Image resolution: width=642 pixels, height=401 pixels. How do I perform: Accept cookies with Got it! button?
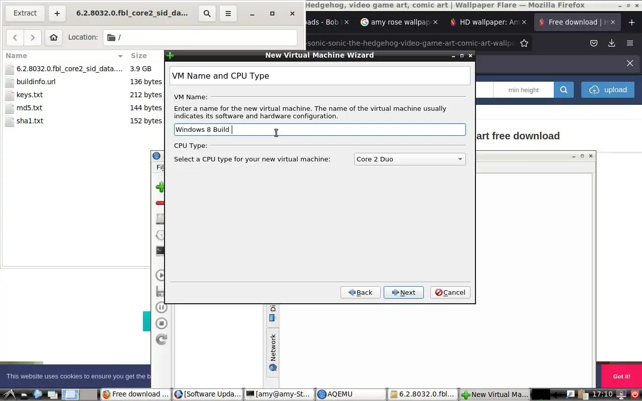tap(621, 376)
